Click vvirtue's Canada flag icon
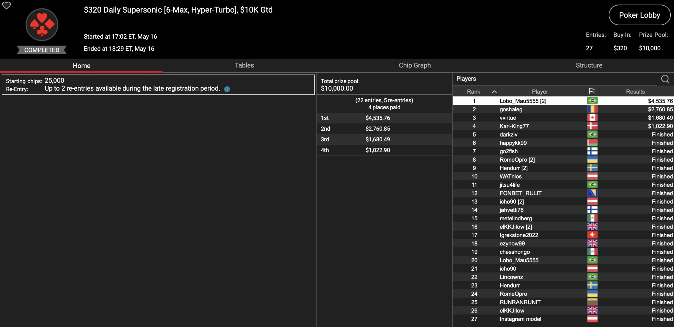 click(592, 118)
